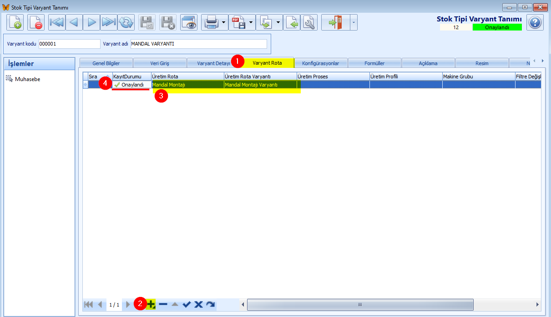Click the Üretim Rota Varyantı column header

[260, 76]
